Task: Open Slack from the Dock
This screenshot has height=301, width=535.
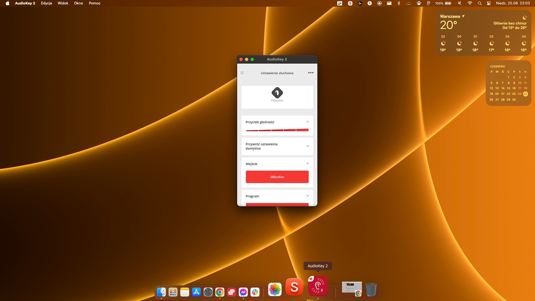Action: coord(255,292)
